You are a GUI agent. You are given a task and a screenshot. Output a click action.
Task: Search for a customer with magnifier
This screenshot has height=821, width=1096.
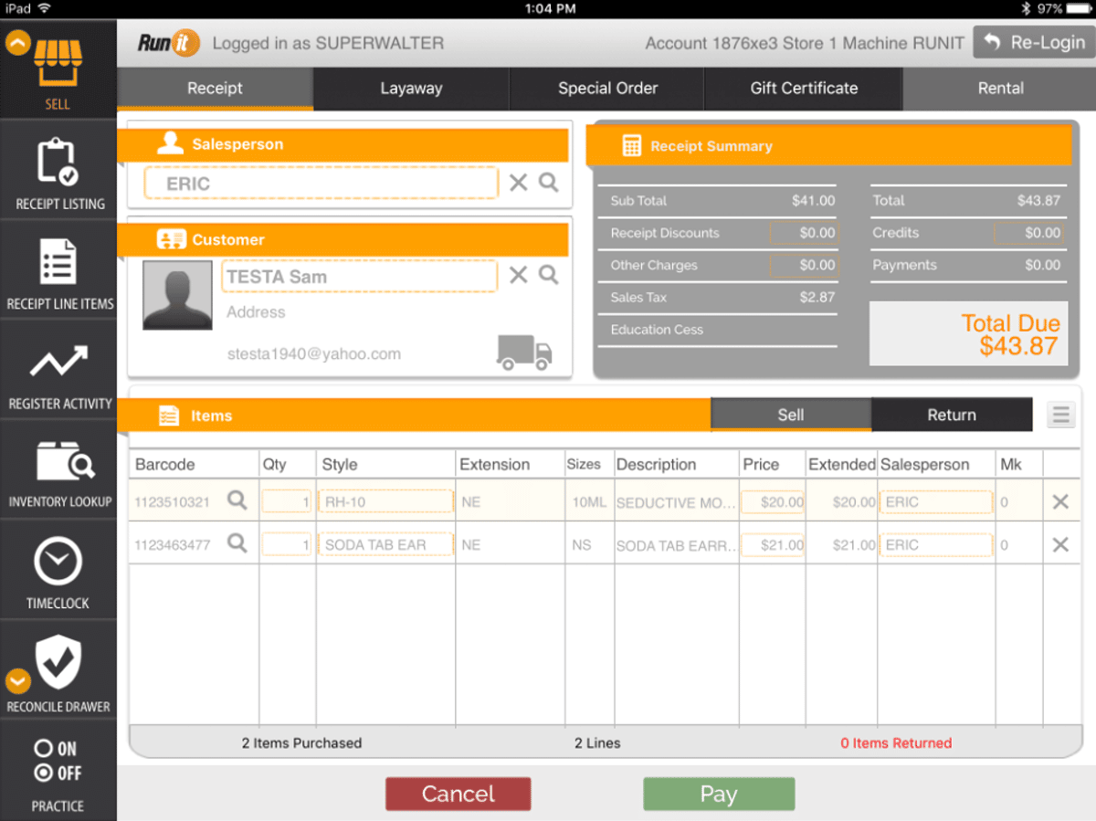tap(549, 275)
